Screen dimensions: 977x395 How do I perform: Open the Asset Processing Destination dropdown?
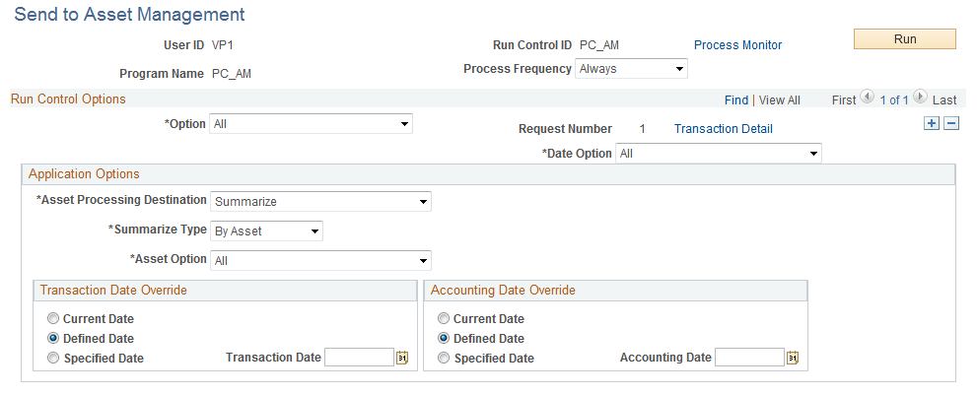[320, 202]
